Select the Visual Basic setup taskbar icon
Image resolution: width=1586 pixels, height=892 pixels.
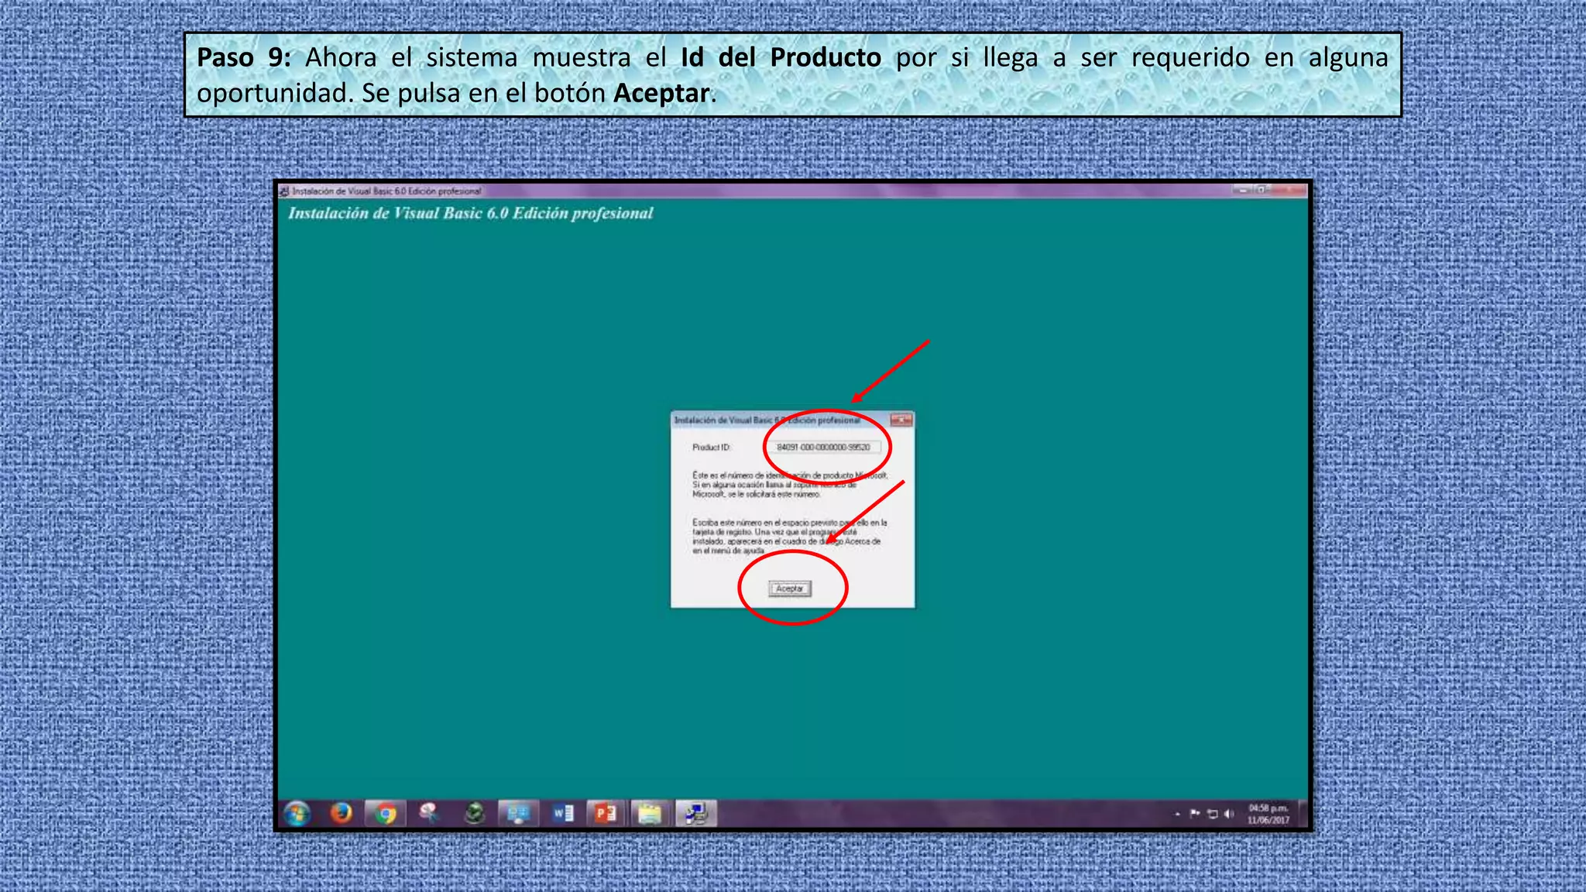695,813
